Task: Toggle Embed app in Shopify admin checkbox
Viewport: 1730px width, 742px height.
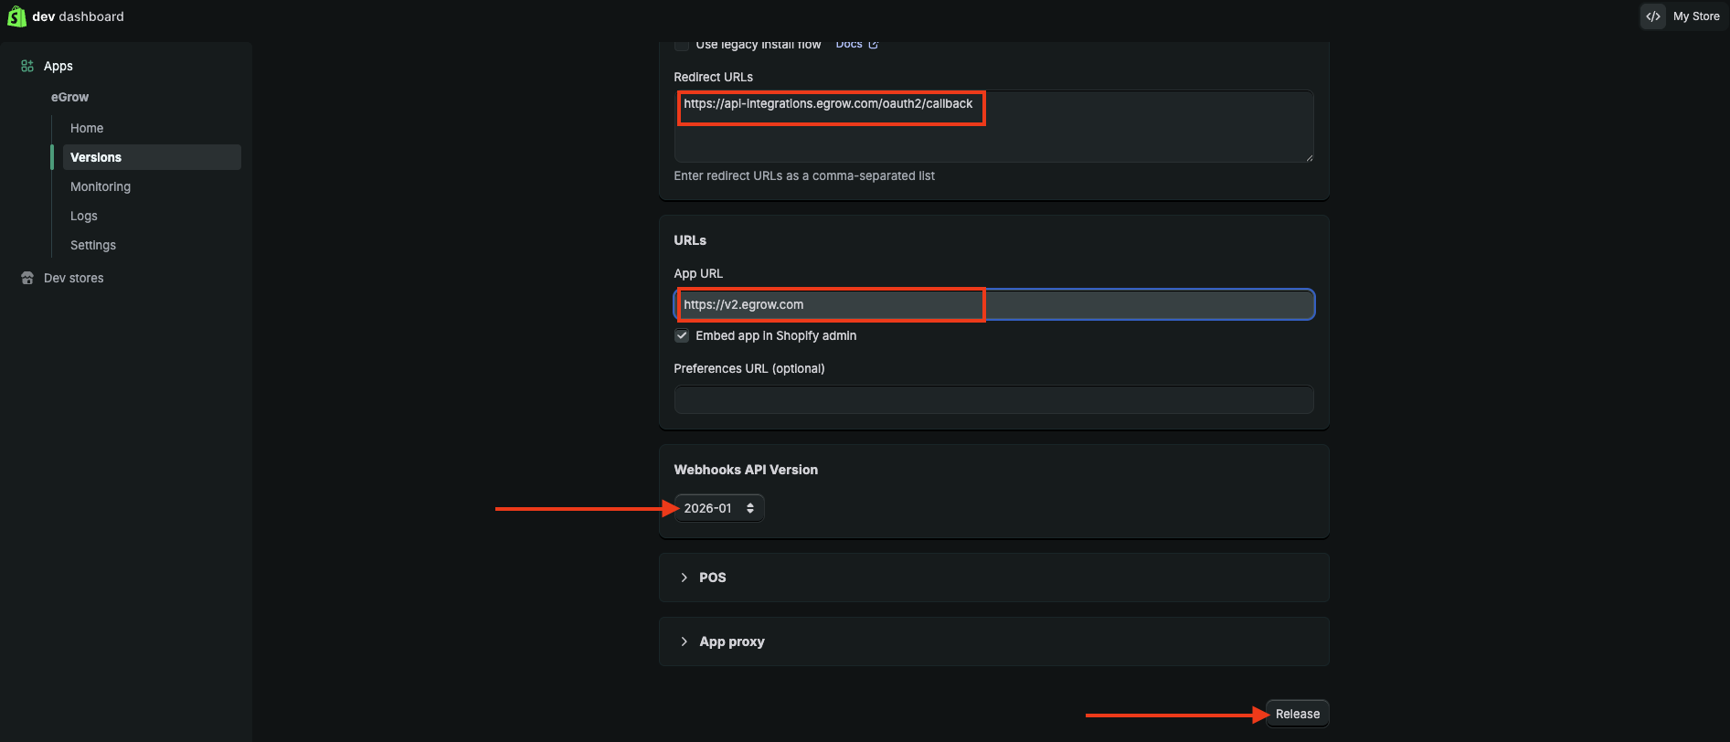Action: 682,335
